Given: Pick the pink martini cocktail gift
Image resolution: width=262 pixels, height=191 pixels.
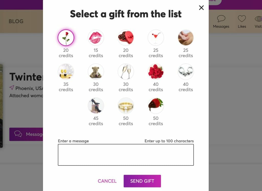Looking at the screenshot, I should (156, 38).
